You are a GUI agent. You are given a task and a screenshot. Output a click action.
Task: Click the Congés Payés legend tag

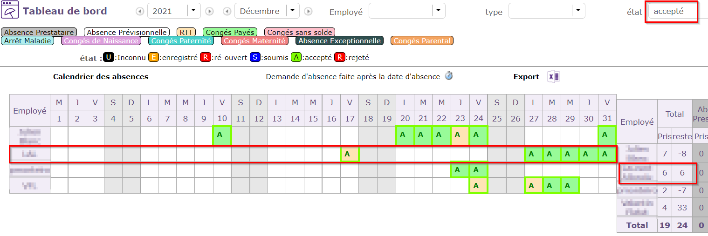tap(230, 32)
